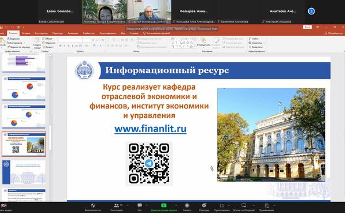The width and height of the screenshot is (345, 213).
Task: Open Zoom Apps (Приложения) button
Action: [x=221, y=207]
